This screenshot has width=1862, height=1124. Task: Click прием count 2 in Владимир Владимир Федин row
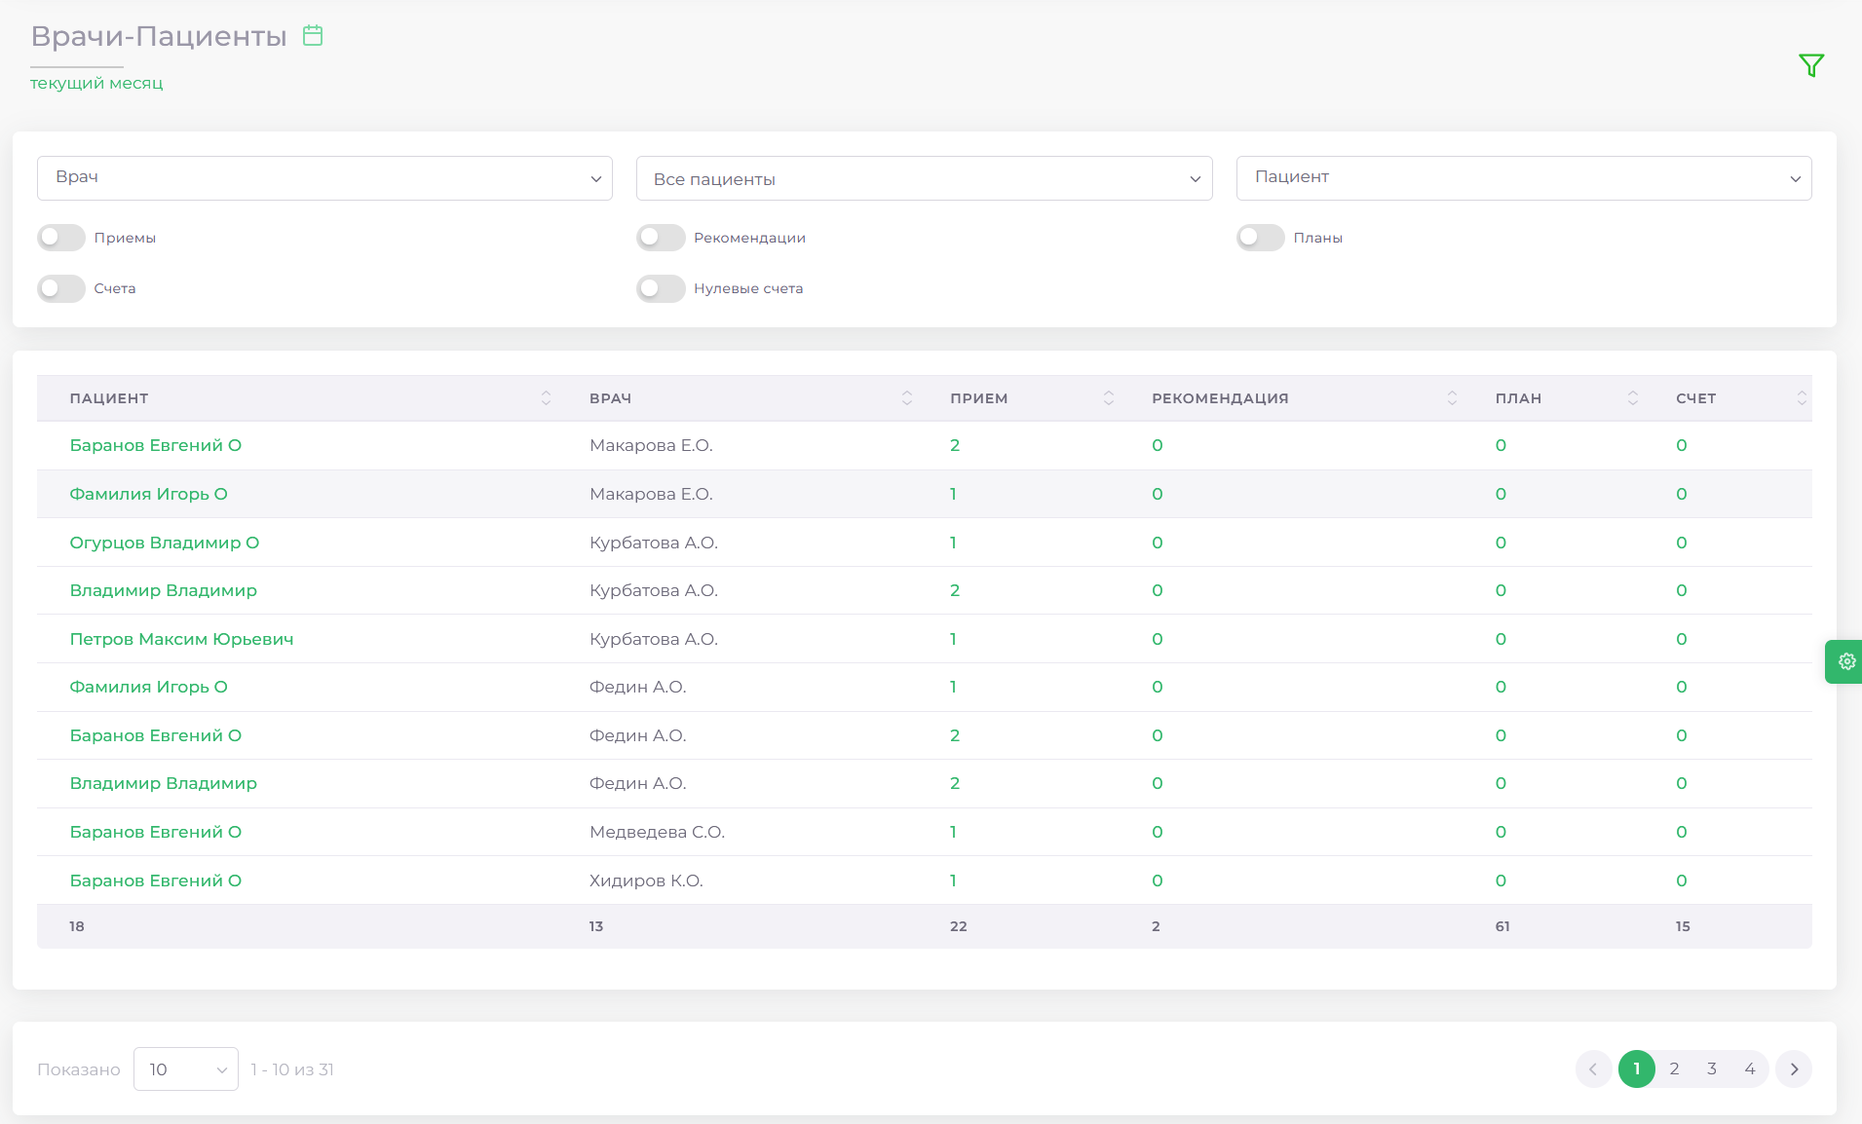[x=955, y=783]
